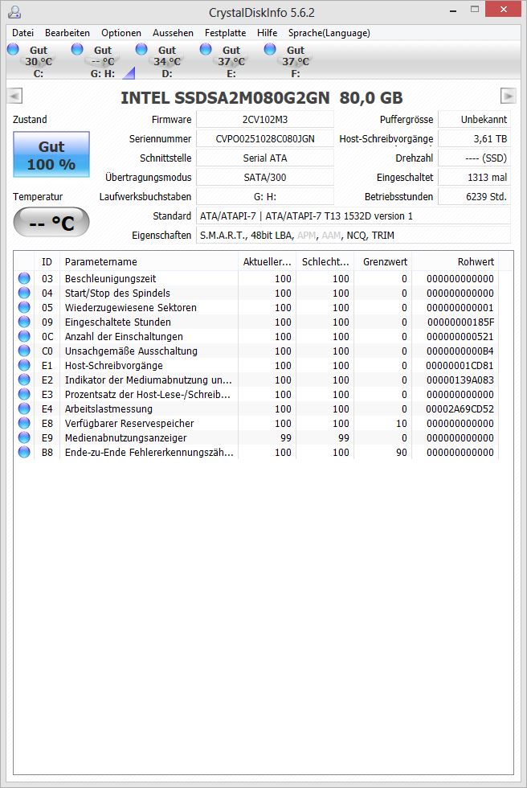The height and width of the screenshot is (788, 527).
Task: Click the Betriebsstunden value 6239 Std.
Action: (x=474, y=196)
